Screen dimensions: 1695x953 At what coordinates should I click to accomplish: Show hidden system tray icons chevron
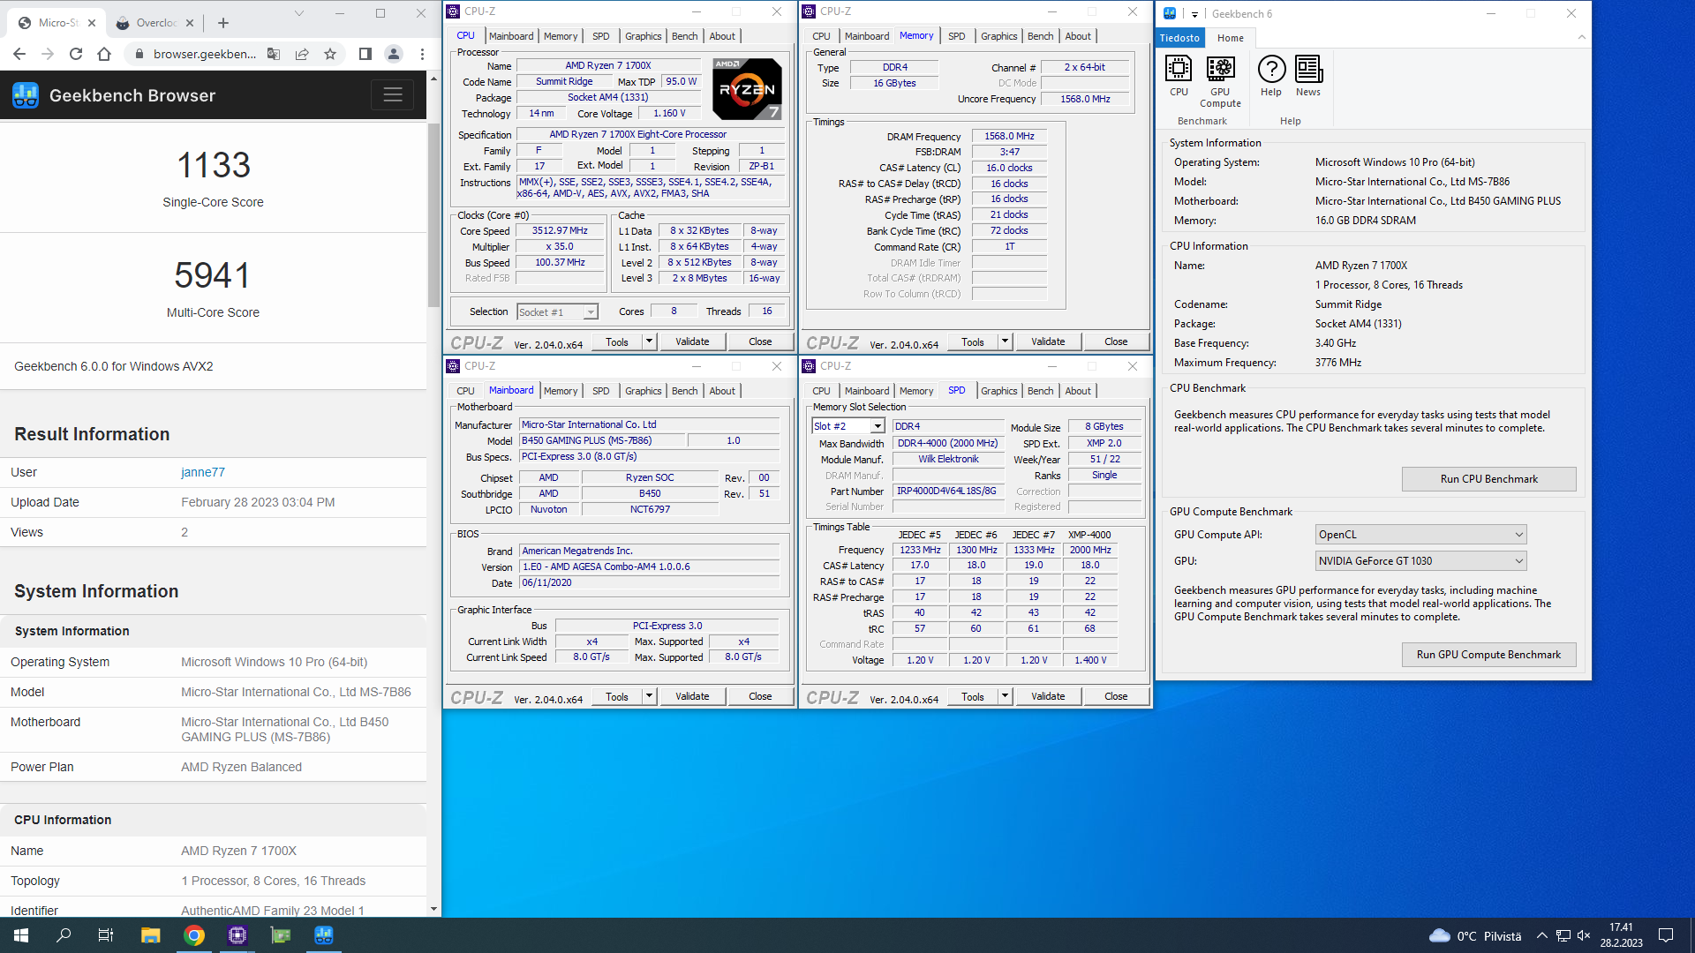[1541, 935]
